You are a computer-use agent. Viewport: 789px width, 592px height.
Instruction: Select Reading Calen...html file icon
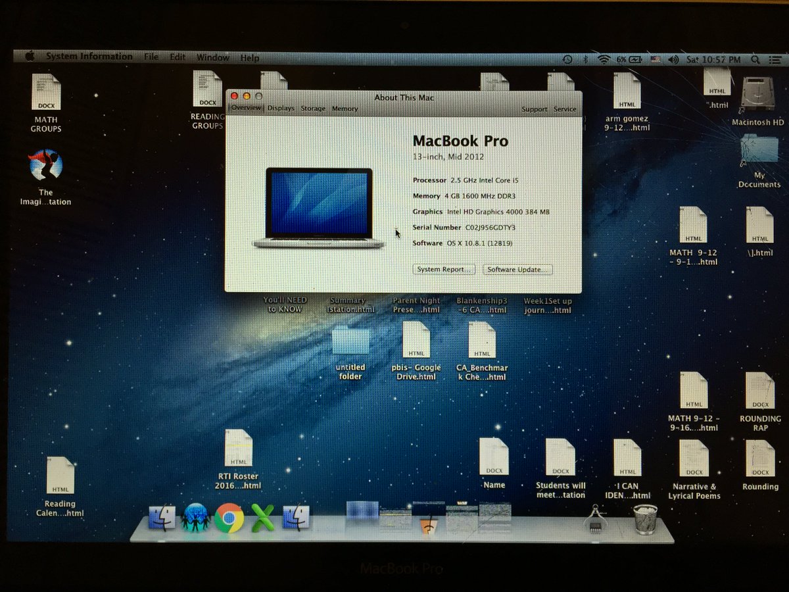coord(60,475)
